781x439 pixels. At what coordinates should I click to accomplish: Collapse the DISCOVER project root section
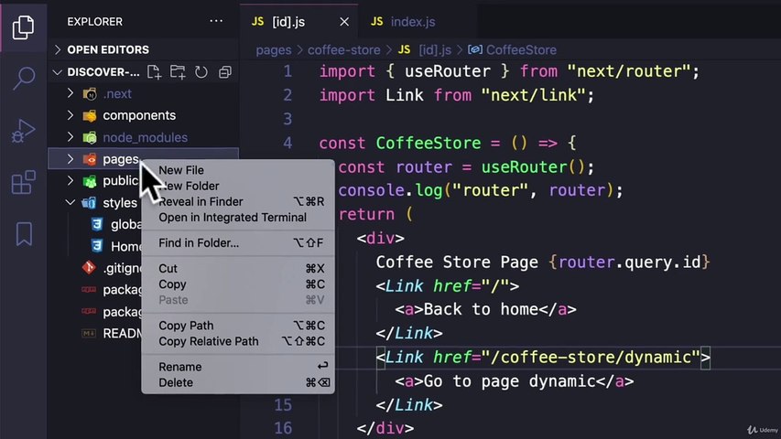coord(58,72)
